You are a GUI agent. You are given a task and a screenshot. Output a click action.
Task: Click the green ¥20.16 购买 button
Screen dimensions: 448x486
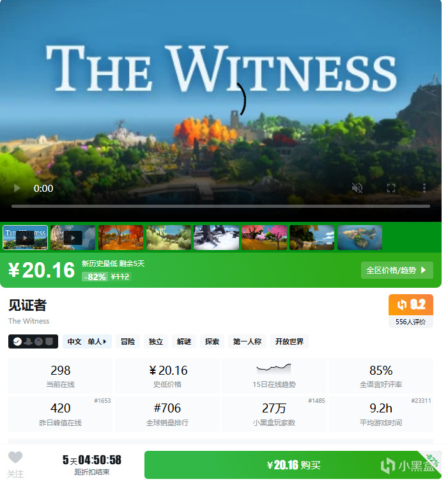pos(293,465)
